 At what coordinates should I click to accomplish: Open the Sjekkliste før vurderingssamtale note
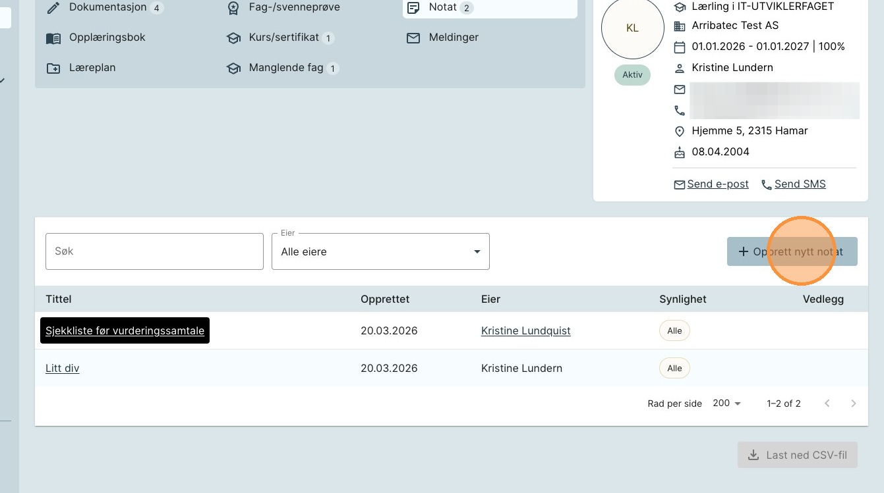pyautogui.click(x=125, y=331)
